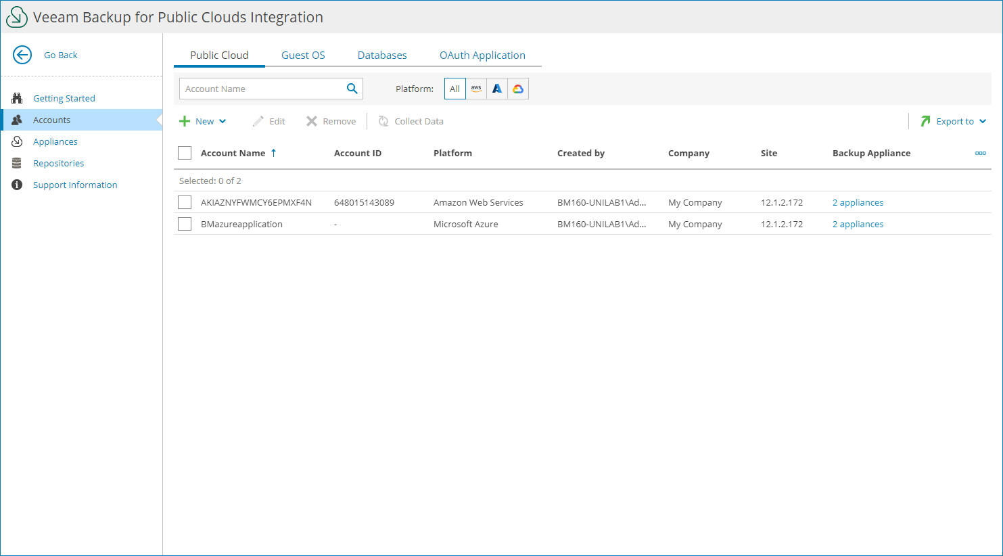Click the Go Back arrow icon
This screenshot has height=556, width=1003.
pyautogui.click(x=22, y=55)
